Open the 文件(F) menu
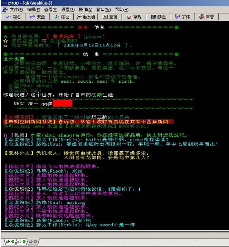The height and width of the screenshot is (247, 229). pyautogui.click(x=16, y=10)
